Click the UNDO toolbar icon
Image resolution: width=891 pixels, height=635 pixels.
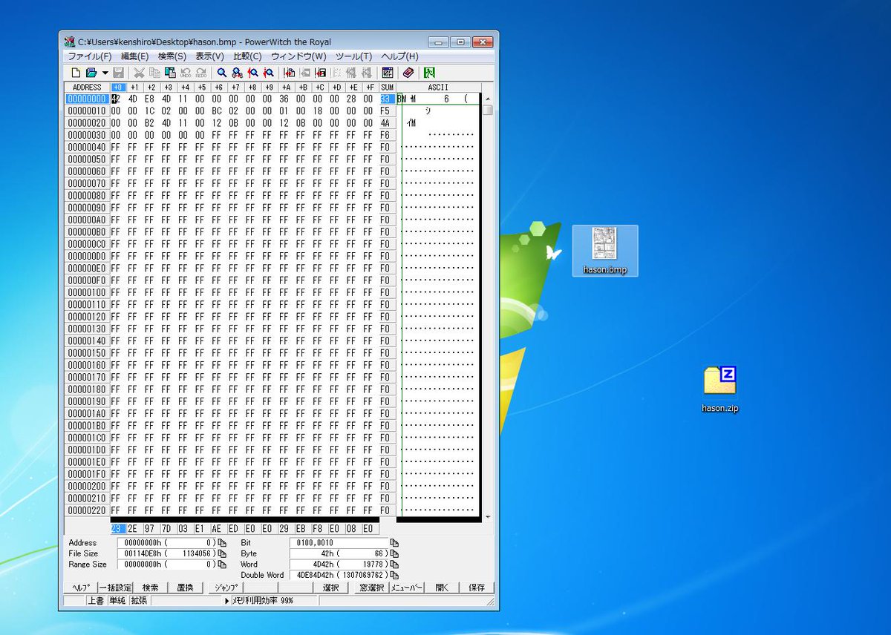(x=186, y=73)
